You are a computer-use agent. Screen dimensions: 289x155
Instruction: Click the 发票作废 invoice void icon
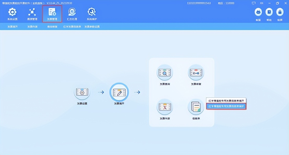click(165, 106)
